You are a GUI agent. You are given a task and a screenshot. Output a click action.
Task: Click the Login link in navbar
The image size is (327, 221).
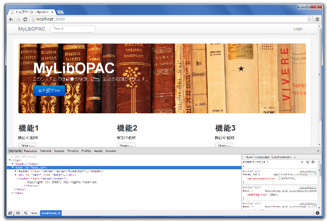298,29
